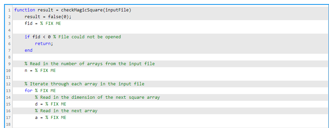Image resolution: width=329 pixels, height=128 pixels.
Task: Click line number 11 in the gutter
Action: pyautogui.click(x=8, y=77)
